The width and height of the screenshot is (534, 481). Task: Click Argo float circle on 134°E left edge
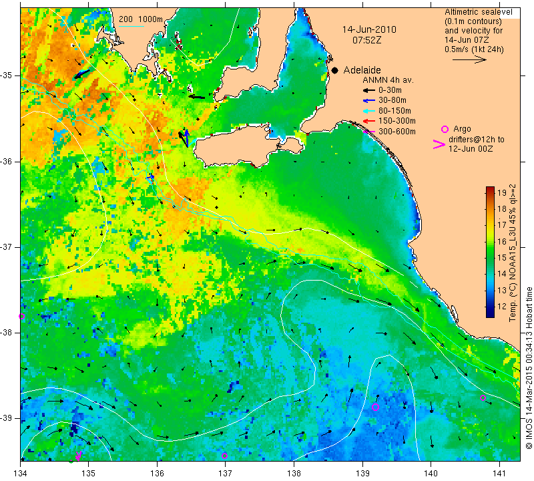(22, 317)
